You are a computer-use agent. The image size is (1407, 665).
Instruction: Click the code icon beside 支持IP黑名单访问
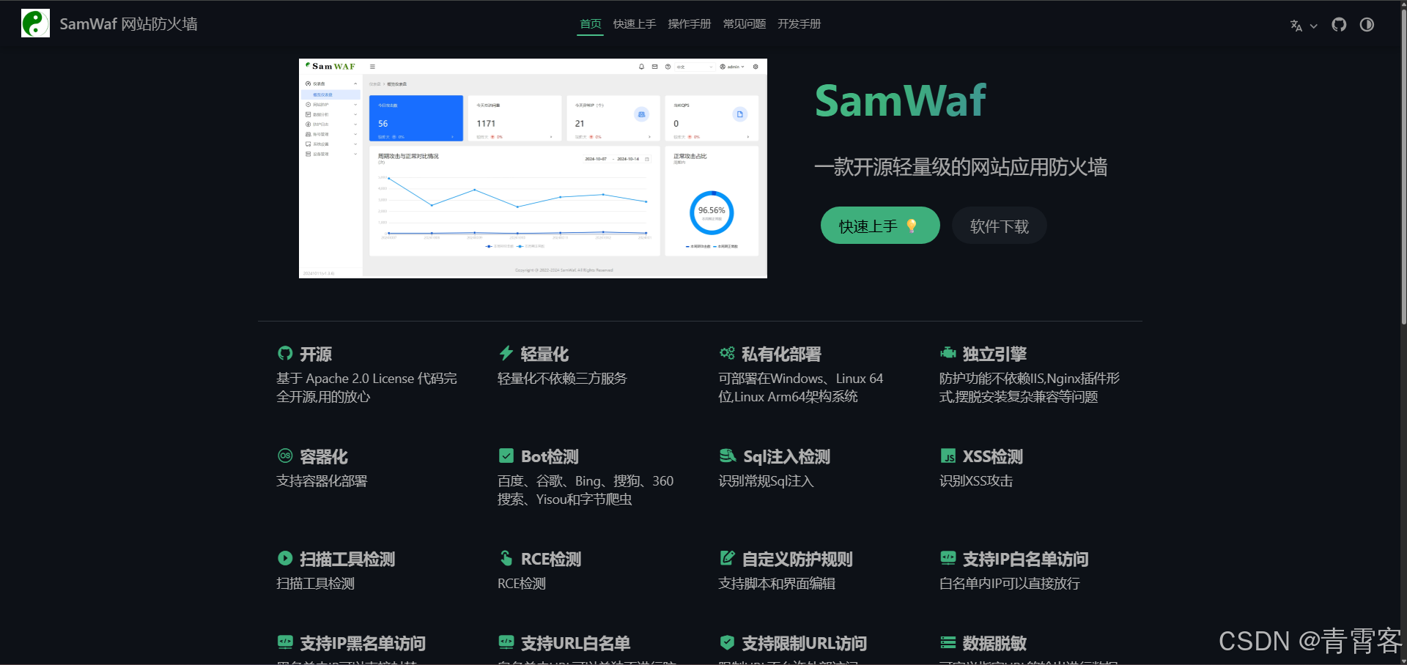coord(285,642)
